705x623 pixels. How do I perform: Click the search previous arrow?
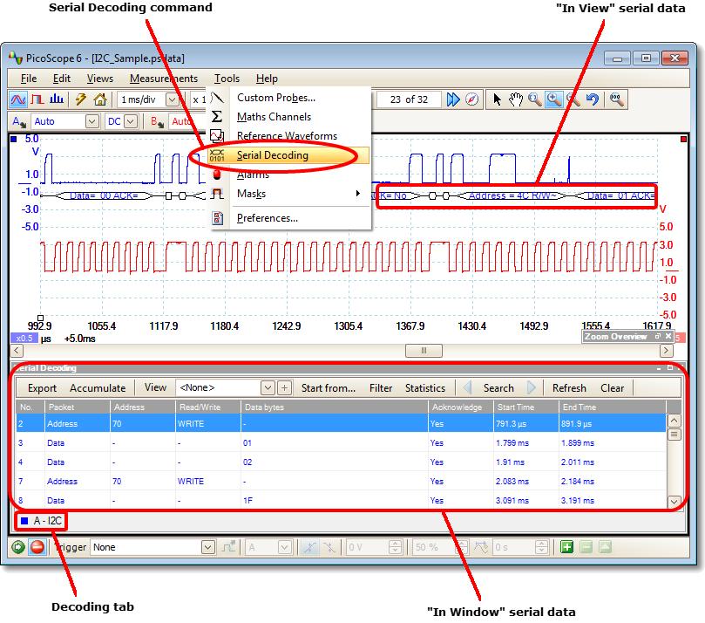(x=468, y=387)
